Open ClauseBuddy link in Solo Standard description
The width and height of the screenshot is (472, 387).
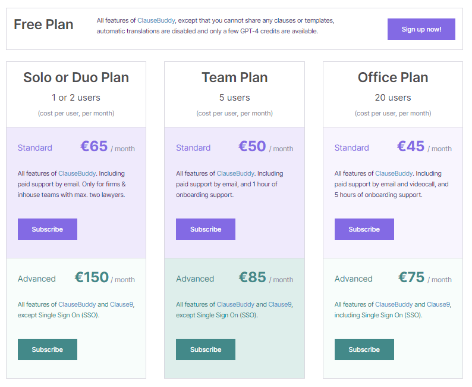[77, 173]
